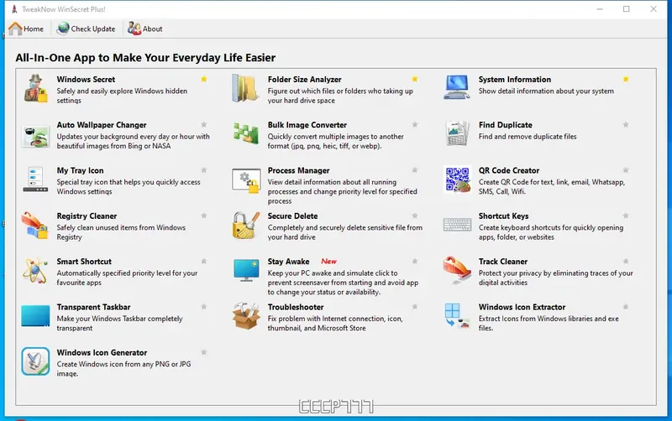Click the Troubleshooter toolbox icon

point(246,315)
